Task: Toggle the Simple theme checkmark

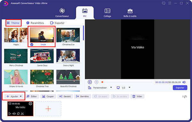Action: 32,45
